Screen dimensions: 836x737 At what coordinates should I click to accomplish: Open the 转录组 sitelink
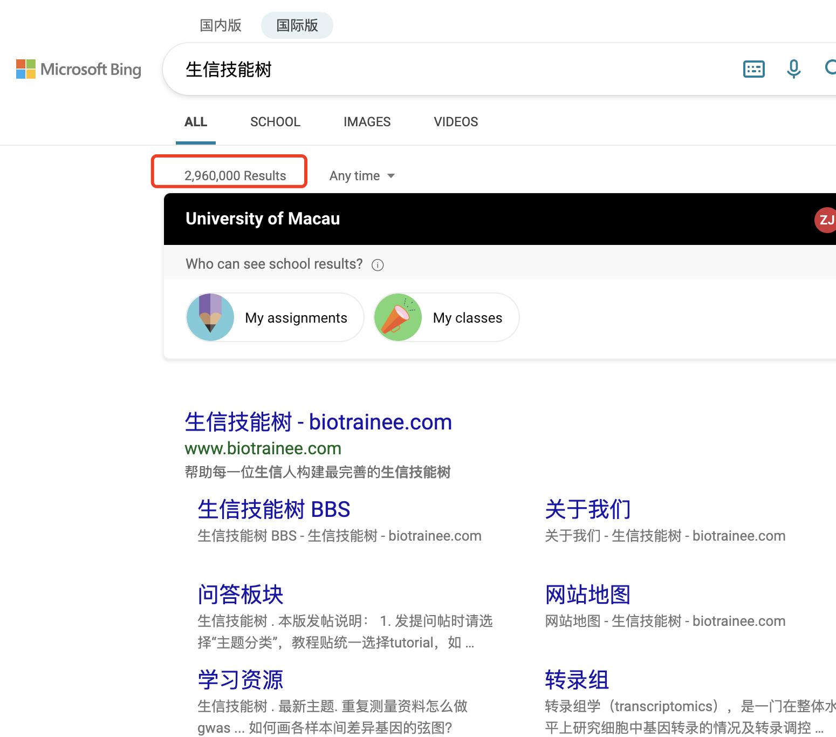point(577,680)
